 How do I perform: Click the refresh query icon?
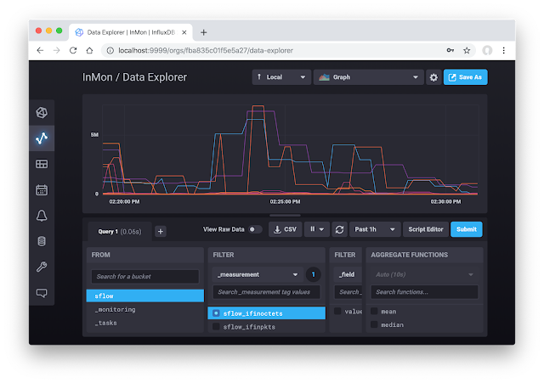point(339,229)
